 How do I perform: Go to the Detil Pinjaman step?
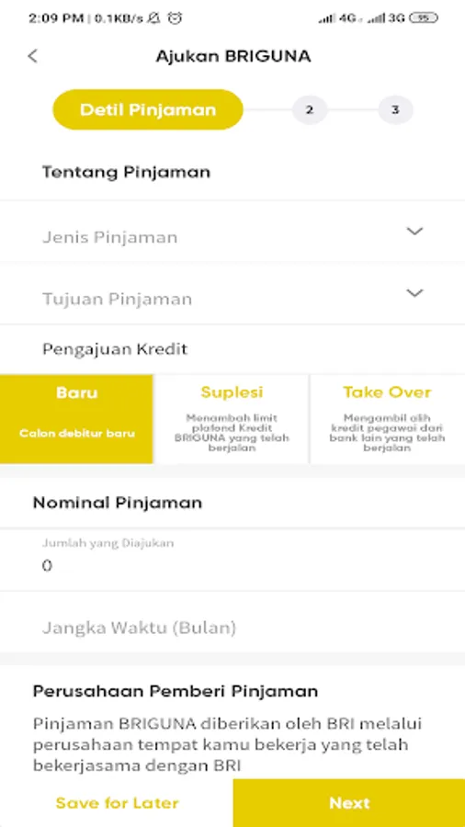click(x=148, y=109)
